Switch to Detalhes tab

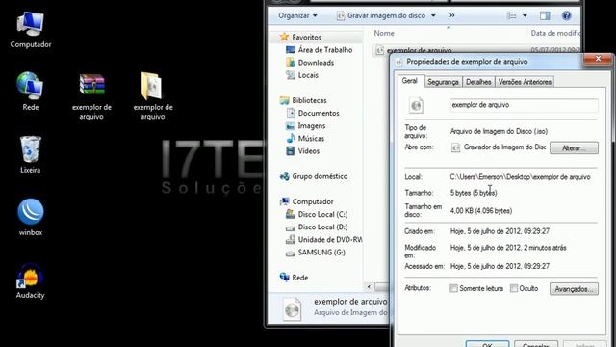click(x=478, y=82)
